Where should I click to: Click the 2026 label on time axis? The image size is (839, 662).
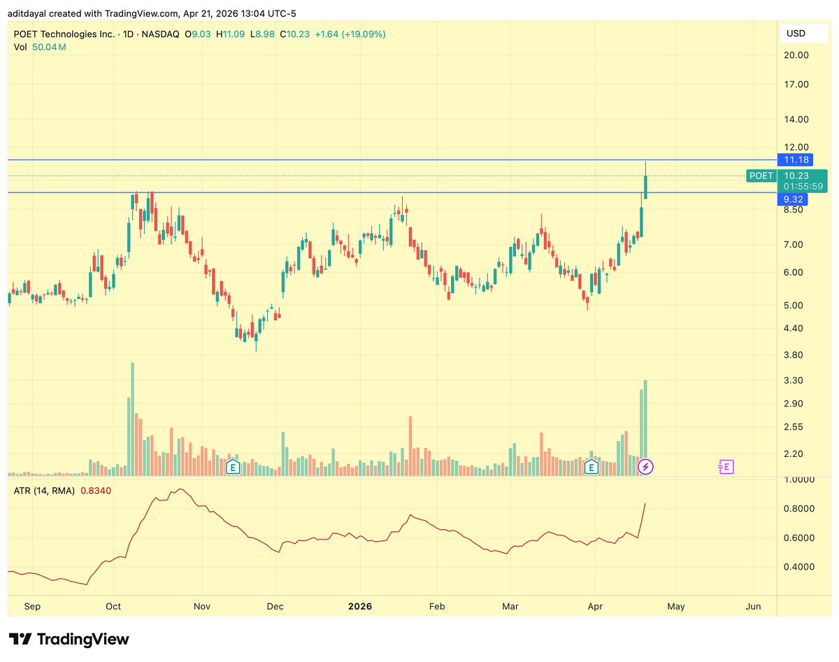[x=360, y=607]
